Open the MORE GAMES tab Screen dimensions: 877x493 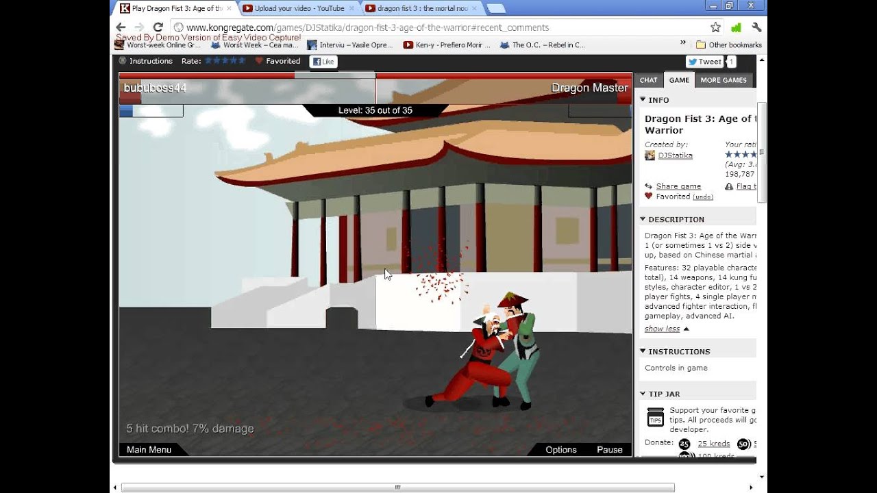(724, 80)
